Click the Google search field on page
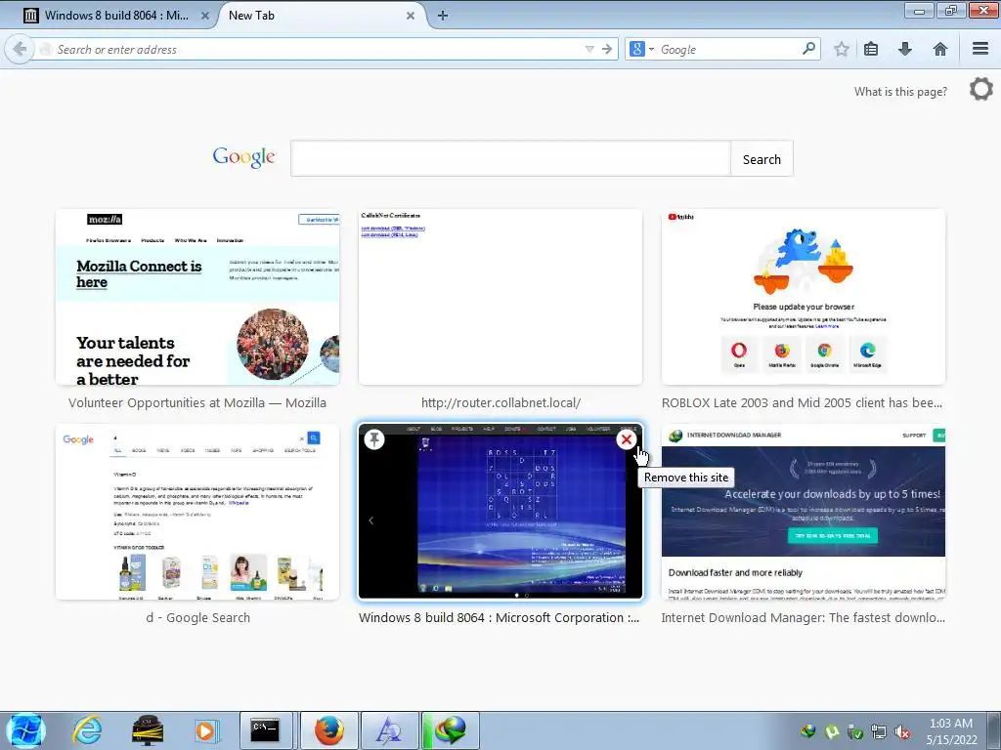This screenshot has width=1001, height=750. pos(510,158)
